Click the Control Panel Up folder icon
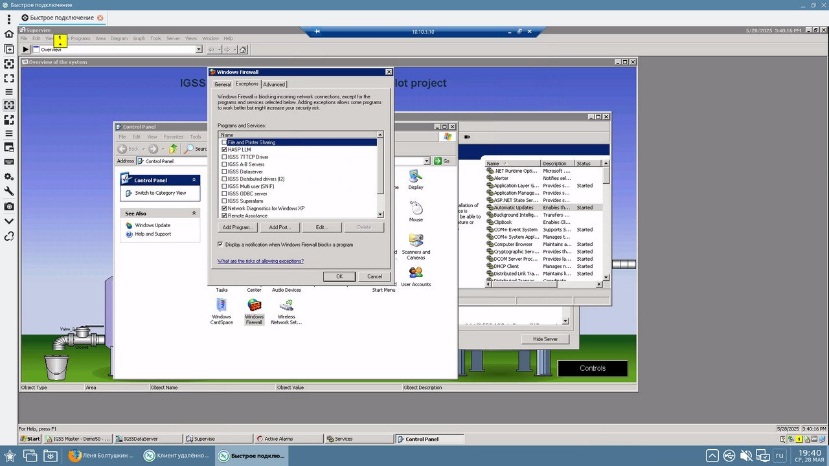Image resolution: width=829 pixels, height=466 pixels. click(173, 148)
